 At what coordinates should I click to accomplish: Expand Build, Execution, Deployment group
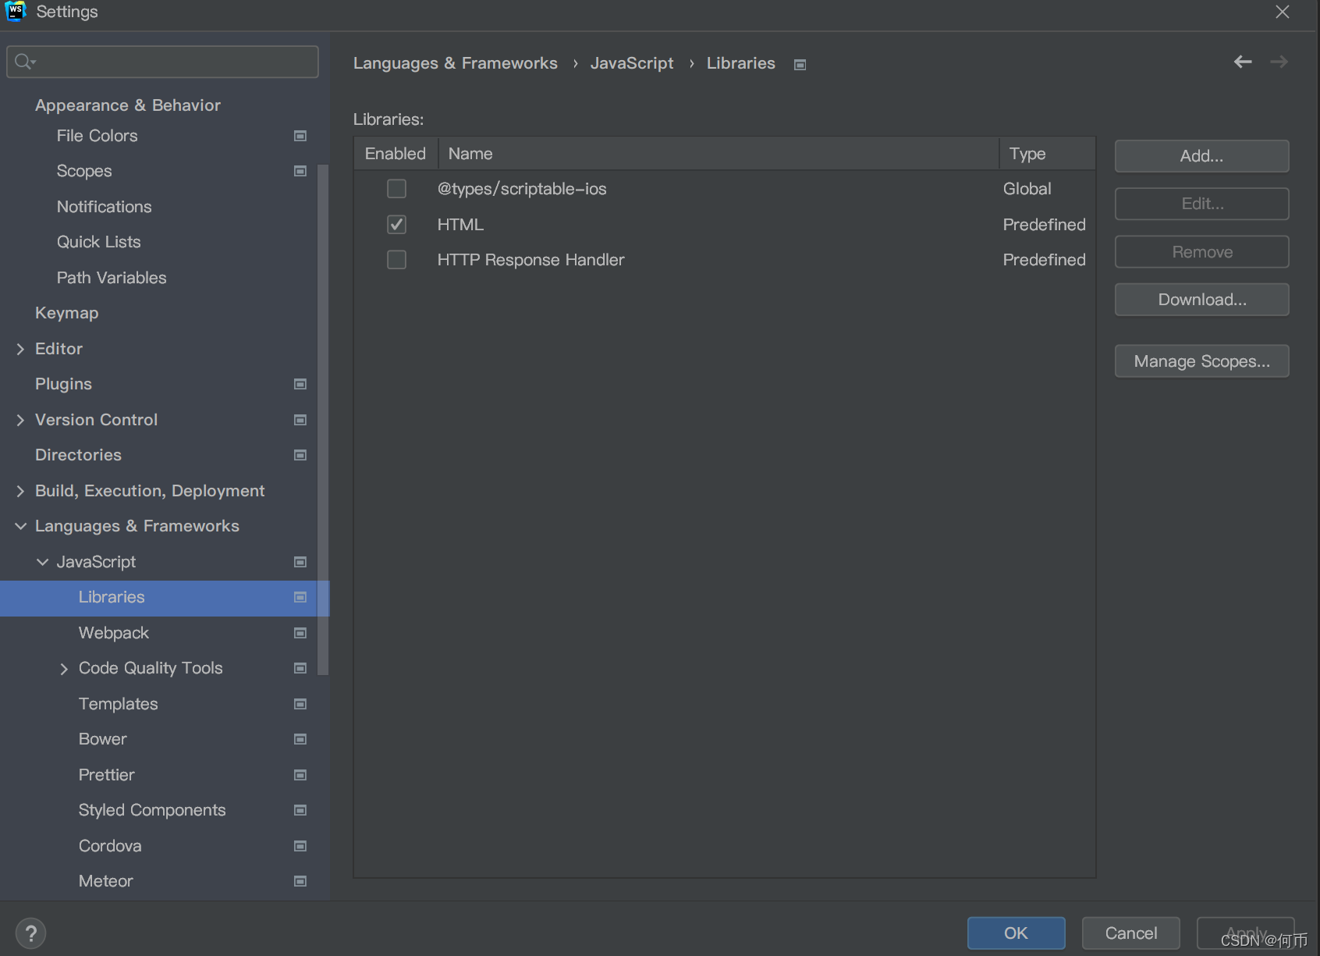click(x=20, y=491)
